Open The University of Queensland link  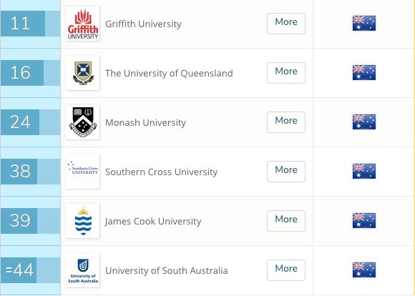pyautogui.click(x=169, y=73)
